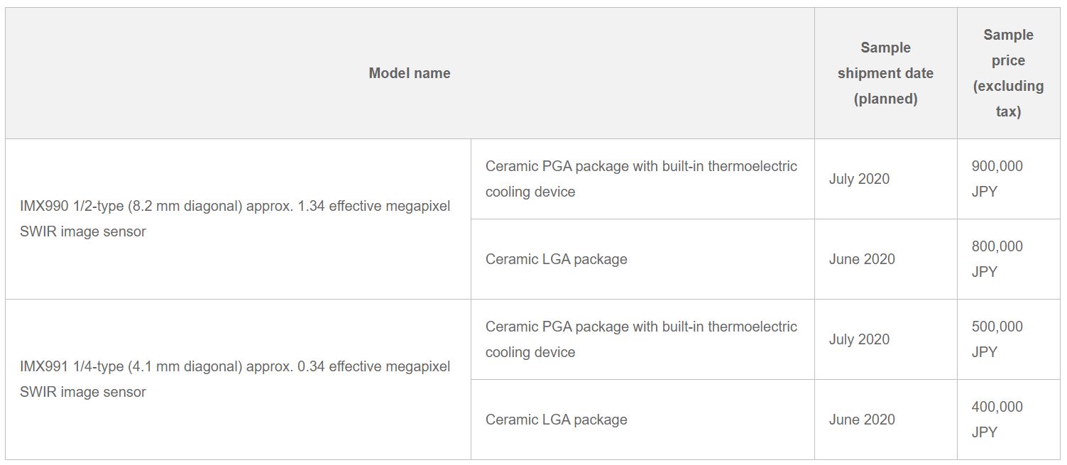The width and height of the screenshot is (1067, 465).
Task: Click the IMX991 Ceramic LGA package cell
Action: pyautogui.click(x=557, y=420)
